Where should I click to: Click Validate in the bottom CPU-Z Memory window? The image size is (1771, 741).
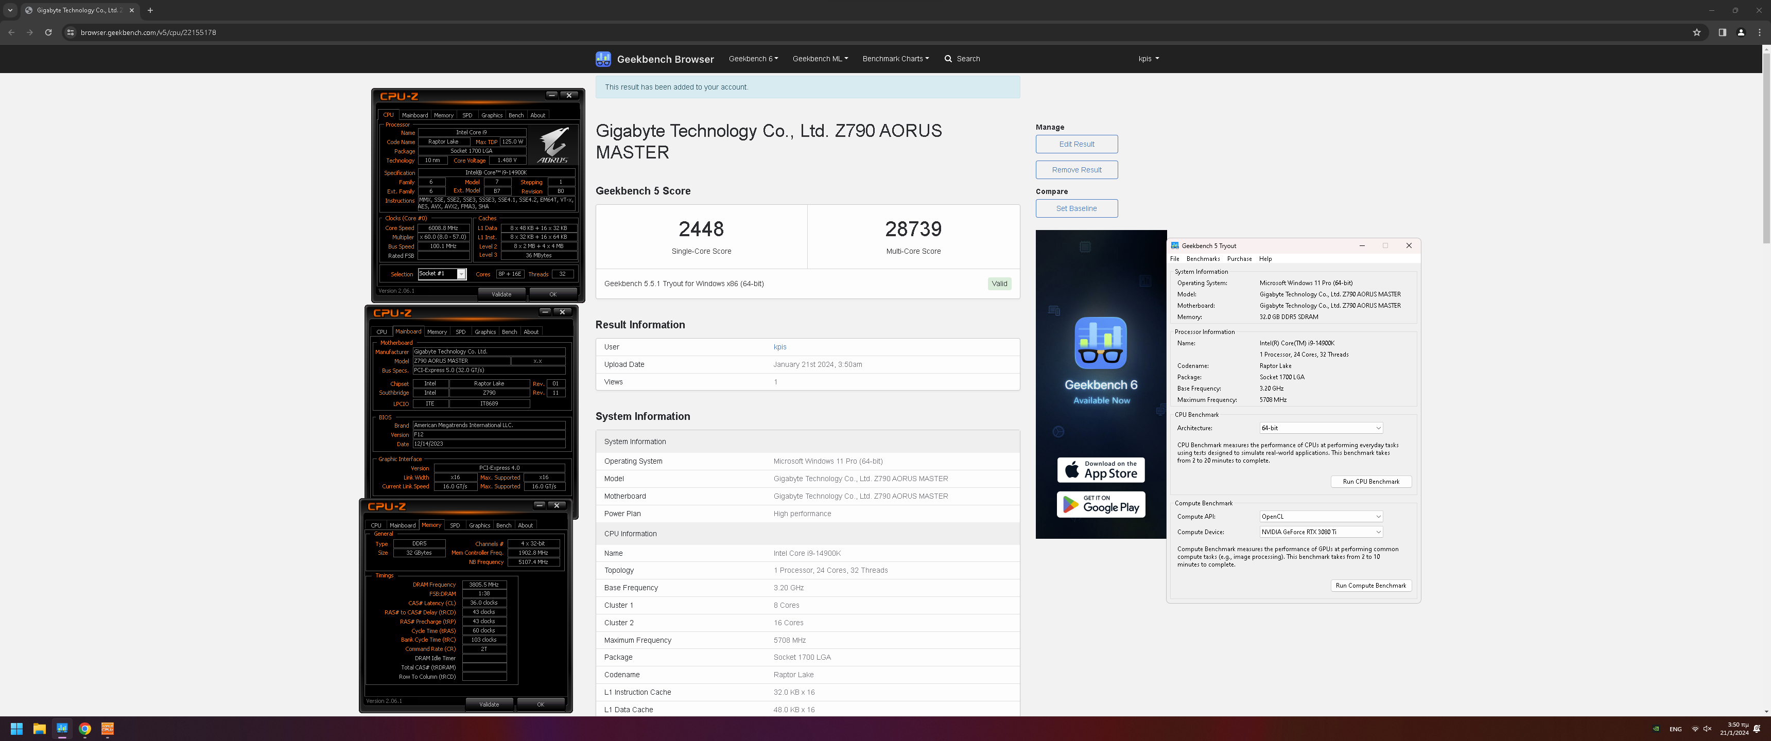pos(490,704)
